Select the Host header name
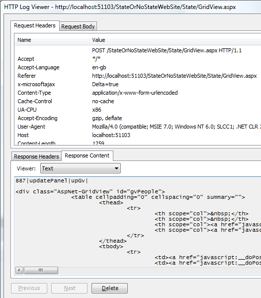Viewport: 261px width, 298px height. [23, 135]
